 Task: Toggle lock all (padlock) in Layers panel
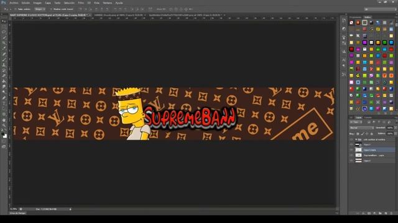(x=372, y=134)
